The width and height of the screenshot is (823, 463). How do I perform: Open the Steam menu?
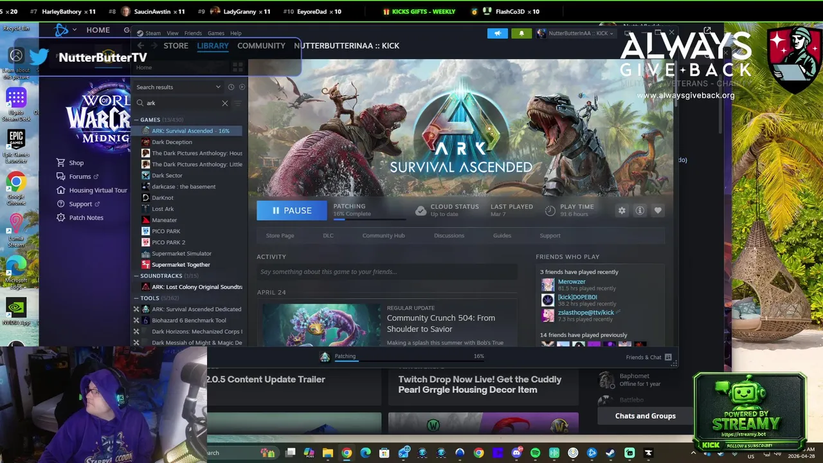click(153, 33)
